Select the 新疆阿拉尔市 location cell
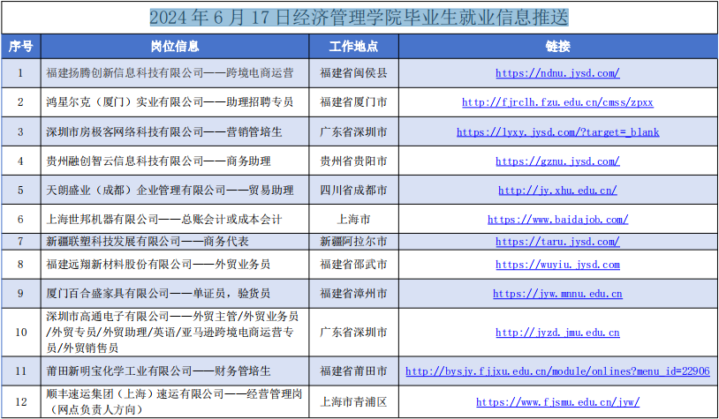This screenshot has width=719, height=419. pyautogui.click(x=353, y=242)
